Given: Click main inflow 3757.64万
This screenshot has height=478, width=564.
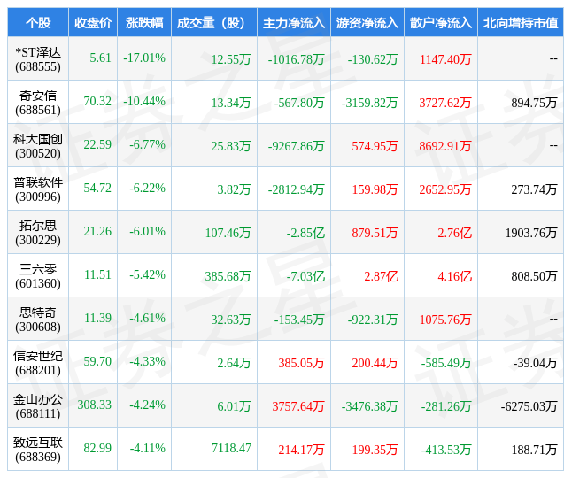Looking at the screenshot, I should point(298,406).
